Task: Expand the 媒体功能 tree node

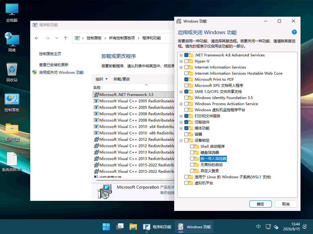Action: tap(181, 128)
